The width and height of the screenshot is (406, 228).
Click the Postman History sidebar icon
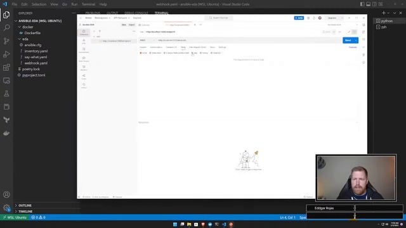pos(84,85)
